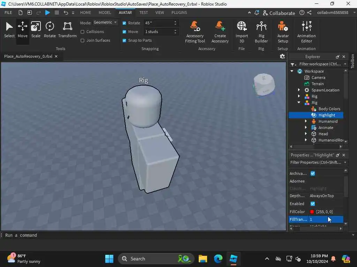
Task: Open the Accessory Fitting Tool
Action: click(195, 32)
